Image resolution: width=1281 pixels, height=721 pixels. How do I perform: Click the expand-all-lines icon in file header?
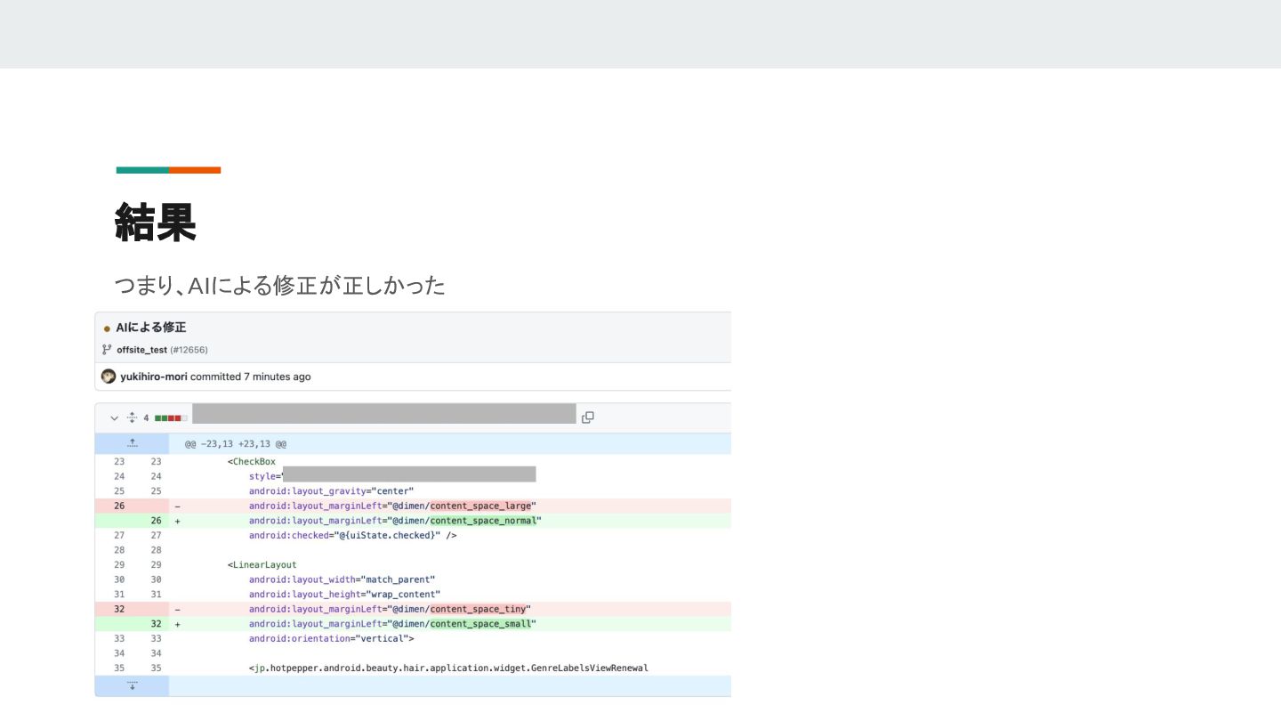point(132,417)
